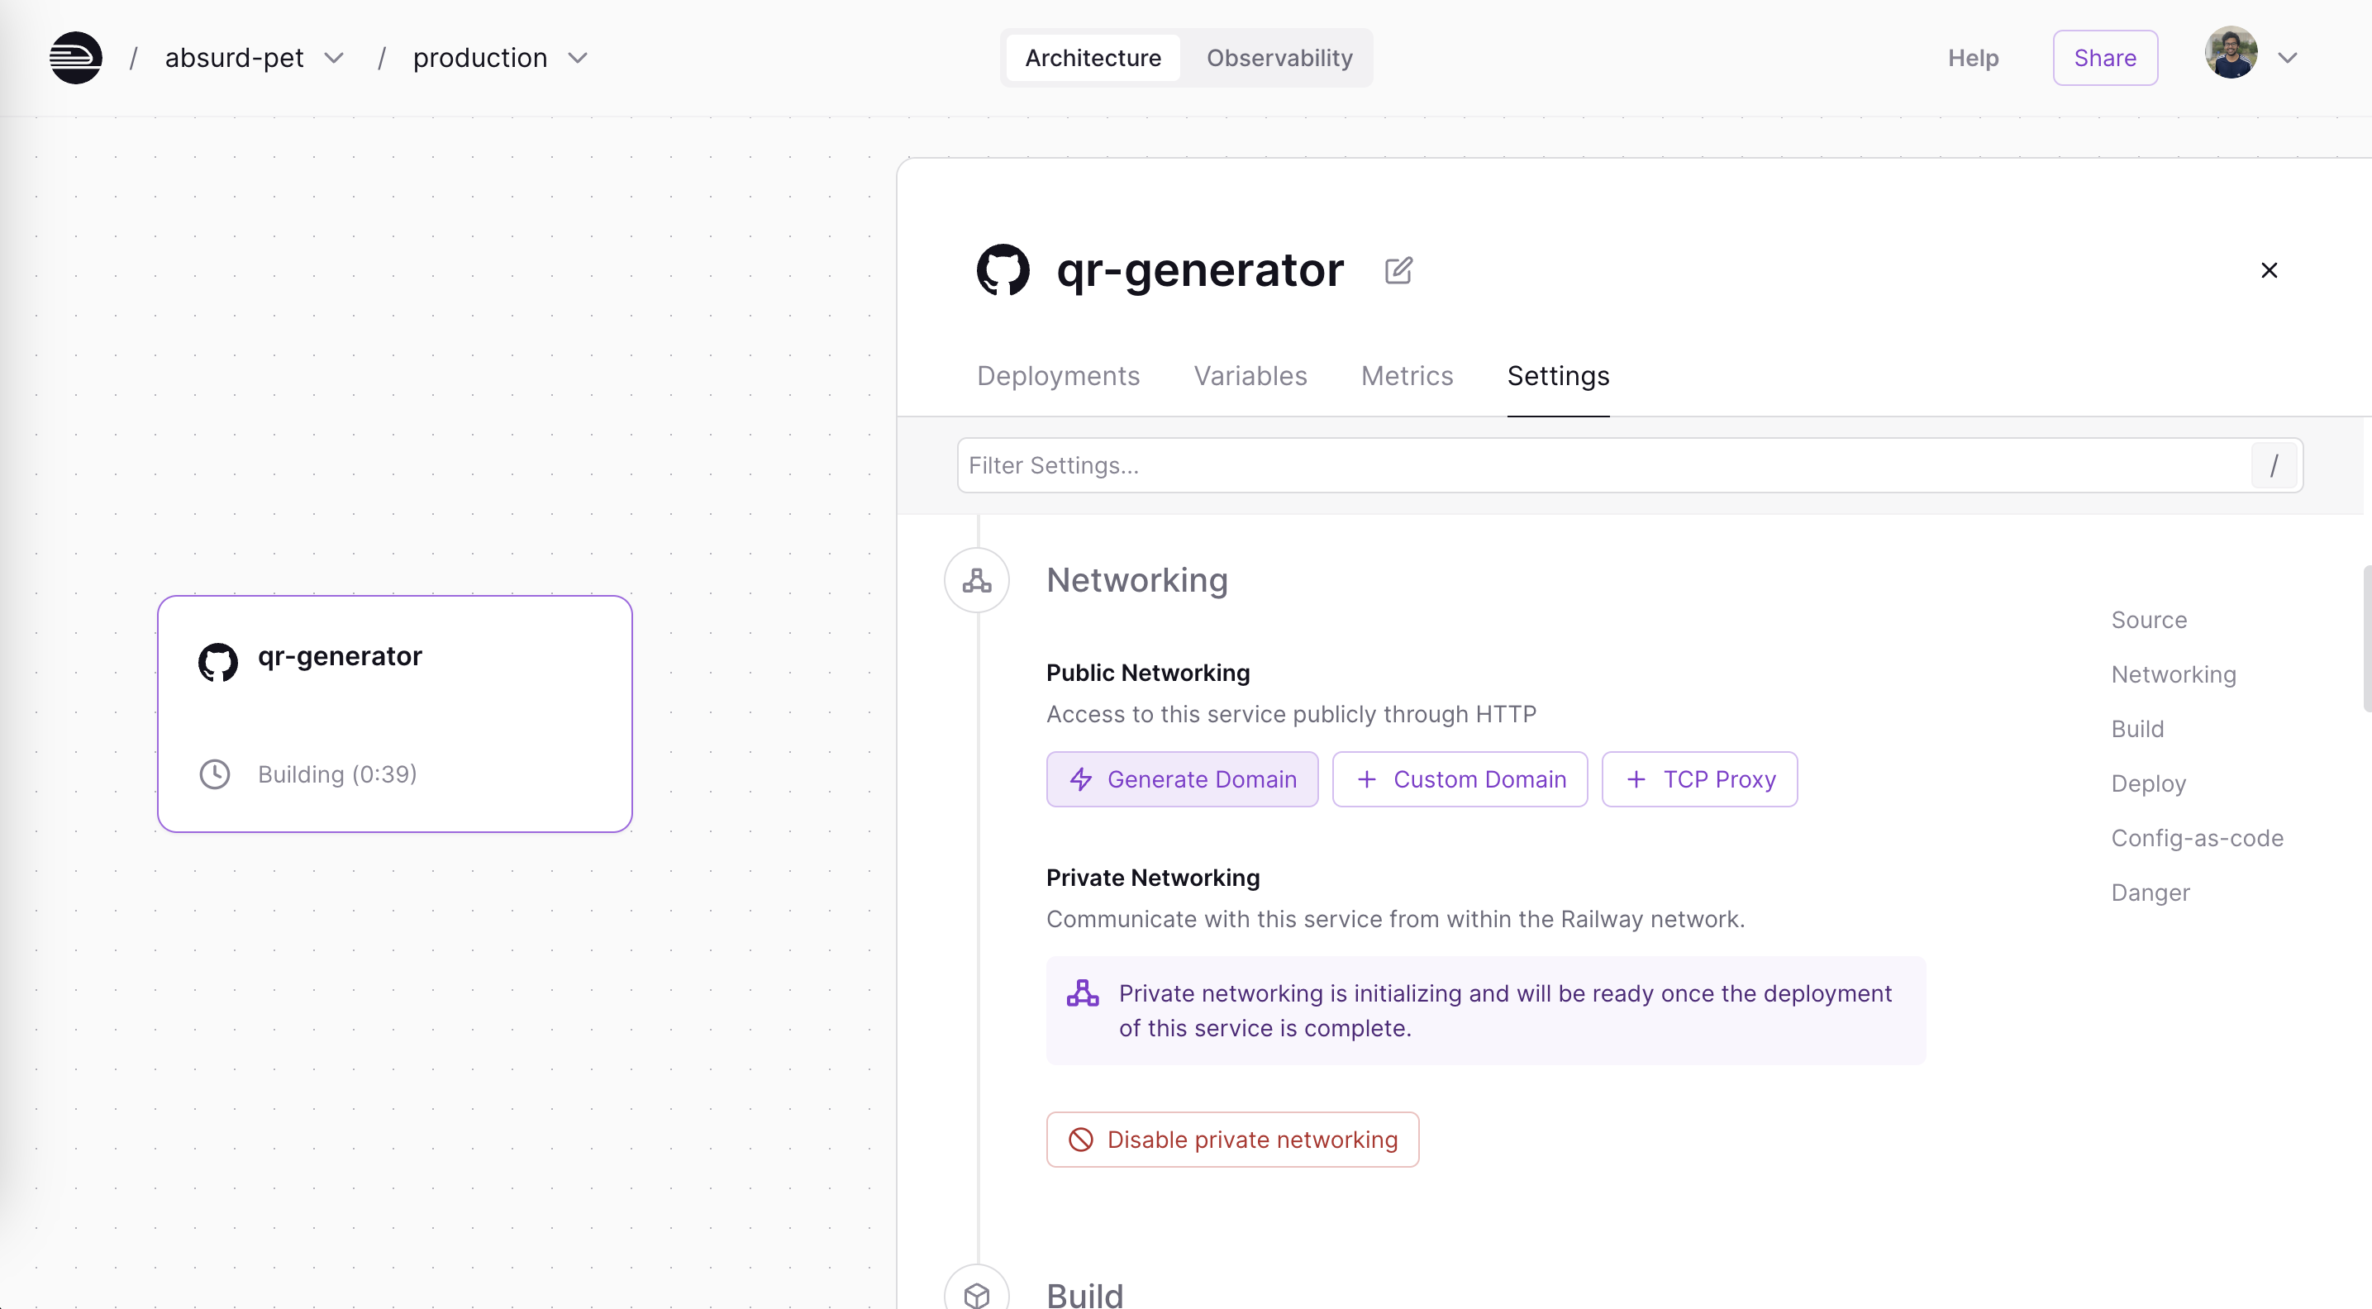Click inside the Filter Settings field
Image resolution: width=2372 pixels, height=1309 pixels.
coord(1474,465)
